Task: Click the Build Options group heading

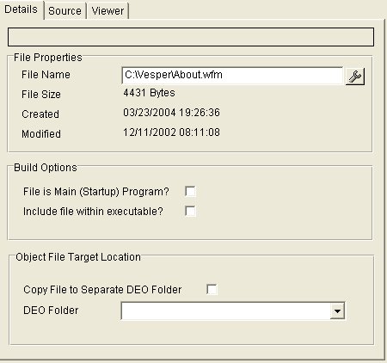Action: tap(46, 168)
